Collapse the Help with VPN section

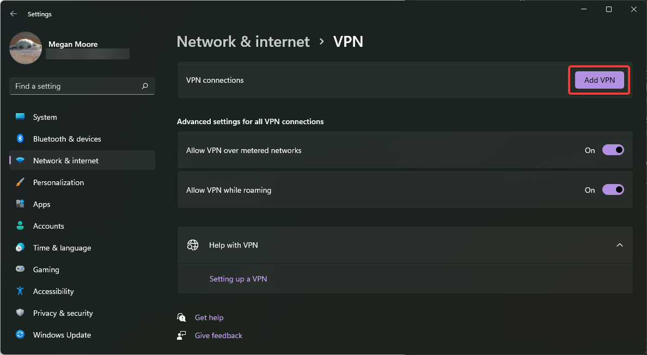tap(620, 244)
